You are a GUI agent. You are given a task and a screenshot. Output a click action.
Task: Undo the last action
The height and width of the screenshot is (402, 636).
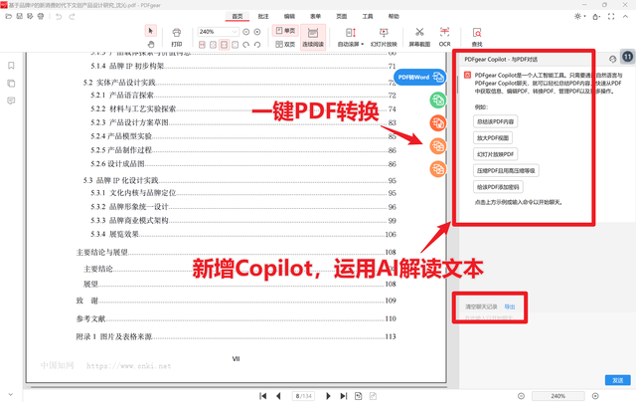pyautogui.click(x=59, y=17)
